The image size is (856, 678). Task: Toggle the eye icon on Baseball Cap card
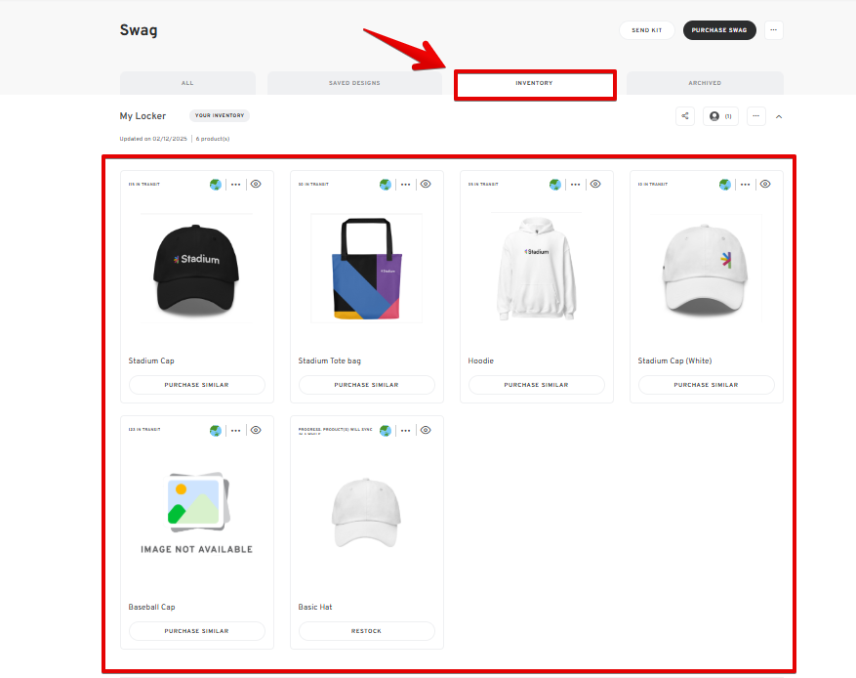[256, 430]
